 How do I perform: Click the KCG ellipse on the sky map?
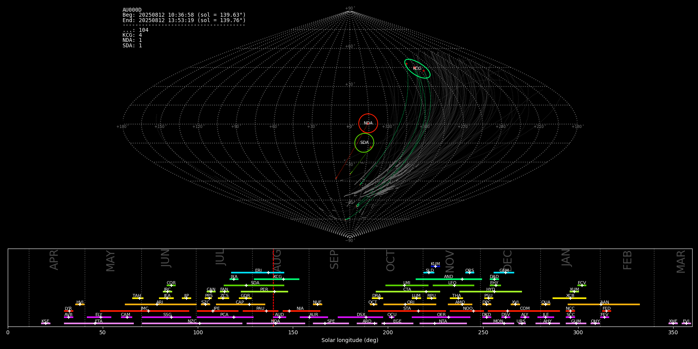coord(417,69)
